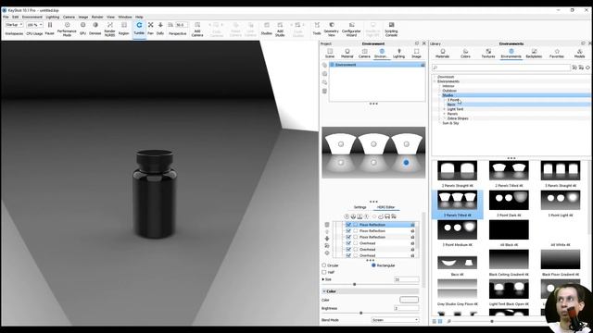Open the Textures library tab
The height and width of the screenshot is (333, 593).
[488, 54]
